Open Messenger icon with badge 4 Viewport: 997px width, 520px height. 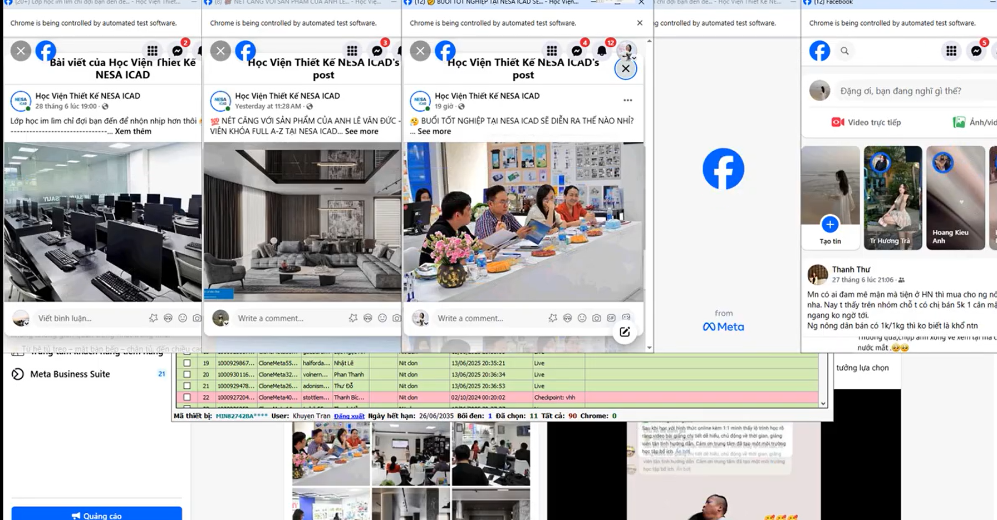click(577, 51)
